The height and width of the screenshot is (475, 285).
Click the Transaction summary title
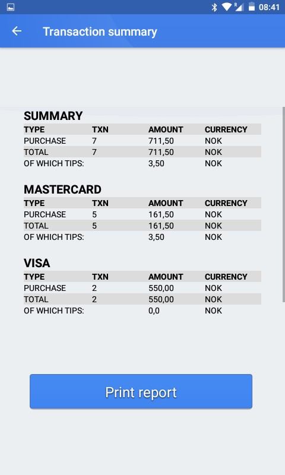tap(100, 31)
